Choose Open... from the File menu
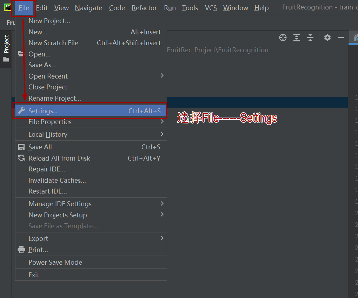The height and width of the screenshot is (298, 358). tap(91, 54)
